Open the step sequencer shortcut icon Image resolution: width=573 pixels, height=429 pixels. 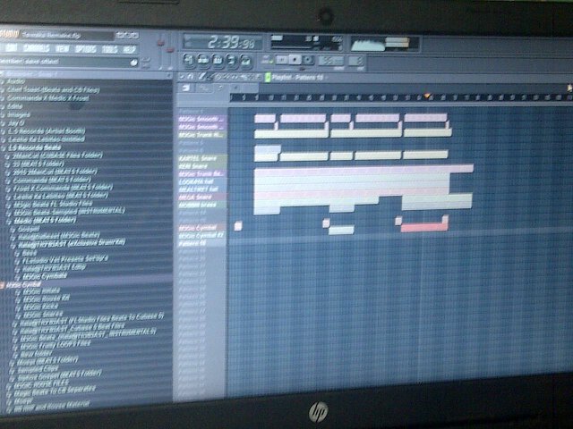click(x=203, y=60)
